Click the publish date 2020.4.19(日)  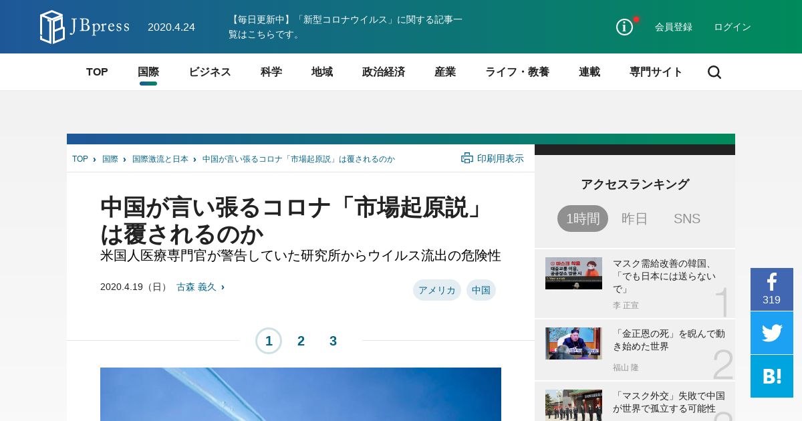click(x=135, y=287)
